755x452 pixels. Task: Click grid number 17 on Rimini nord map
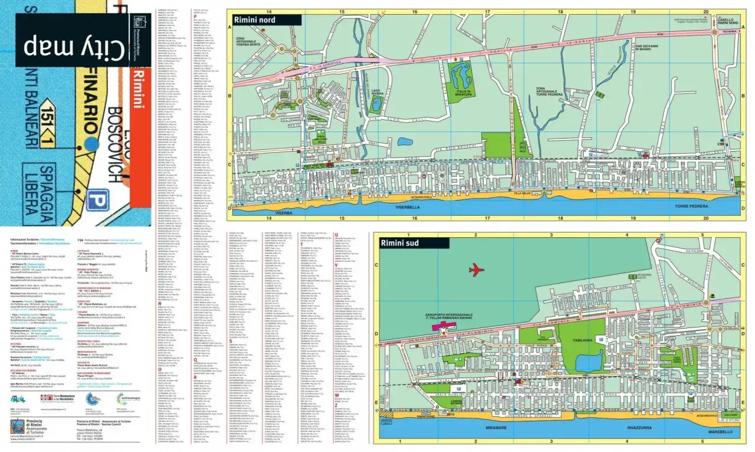488,11
